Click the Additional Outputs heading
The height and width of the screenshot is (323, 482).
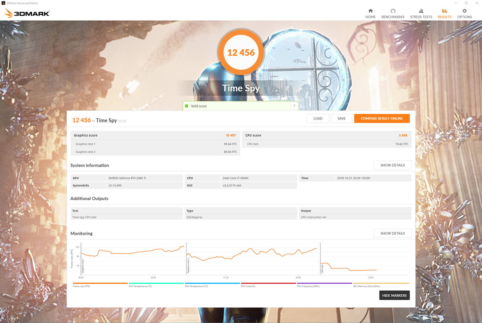tap(89, 199)
